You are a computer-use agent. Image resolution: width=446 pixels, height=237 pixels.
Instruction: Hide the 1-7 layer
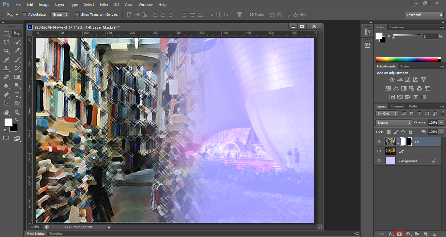pos(379,151)
